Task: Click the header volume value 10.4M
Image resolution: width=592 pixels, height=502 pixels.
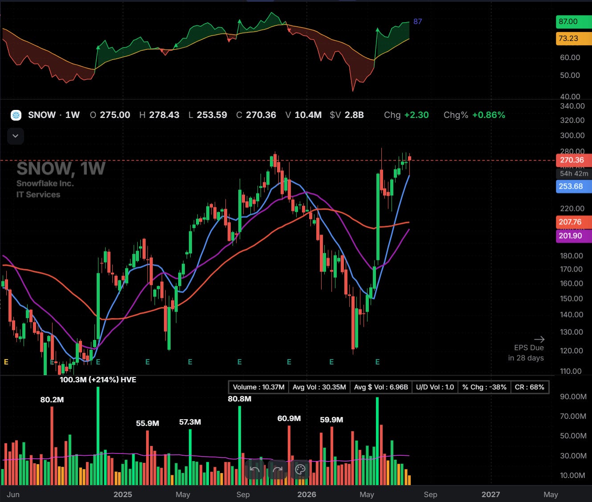Action: click(308, 115)
